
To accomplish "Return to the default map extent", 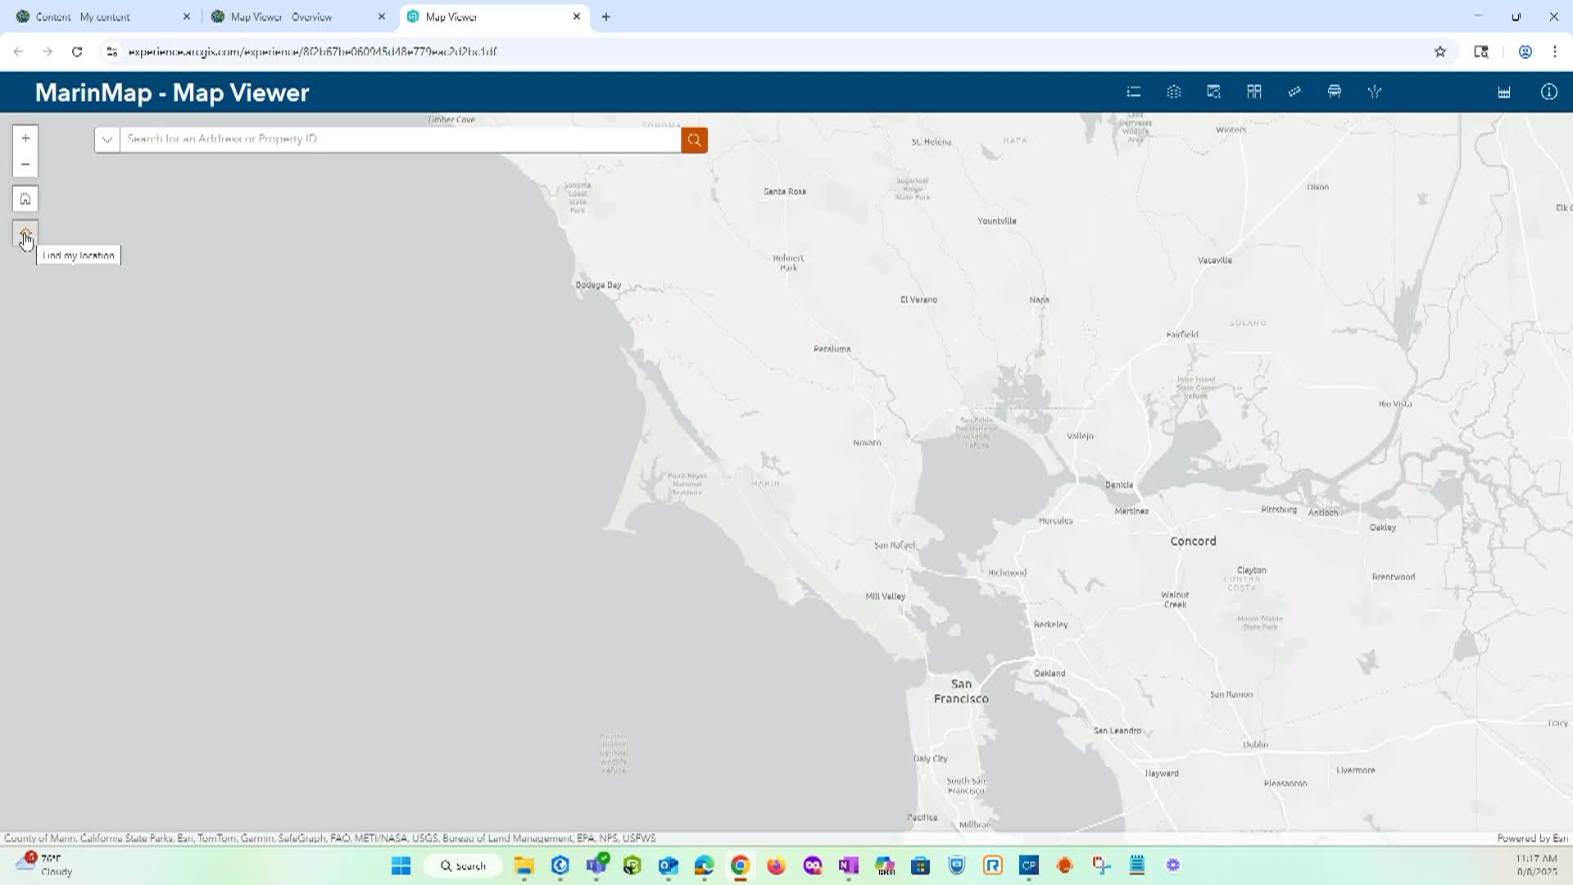I will click(25, 198).
